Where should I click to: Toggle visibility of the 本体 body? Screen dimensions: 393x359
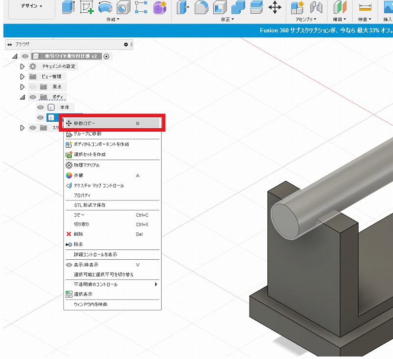click(x=41, y=107)
